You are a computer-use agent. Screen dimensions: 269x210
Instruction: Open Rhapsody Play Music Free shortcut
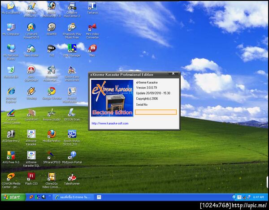pos(72,31)
